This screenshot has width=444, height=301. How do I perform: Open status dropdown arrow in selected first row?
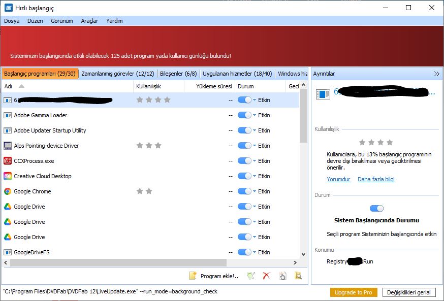pos(255,100)
